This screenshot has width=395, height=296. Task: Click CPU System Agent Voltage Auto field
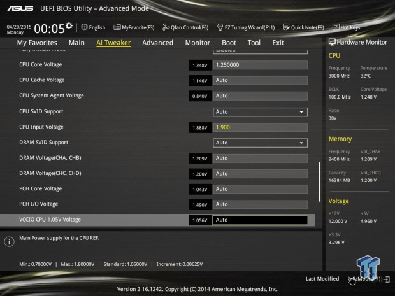[x=260, y=96]
